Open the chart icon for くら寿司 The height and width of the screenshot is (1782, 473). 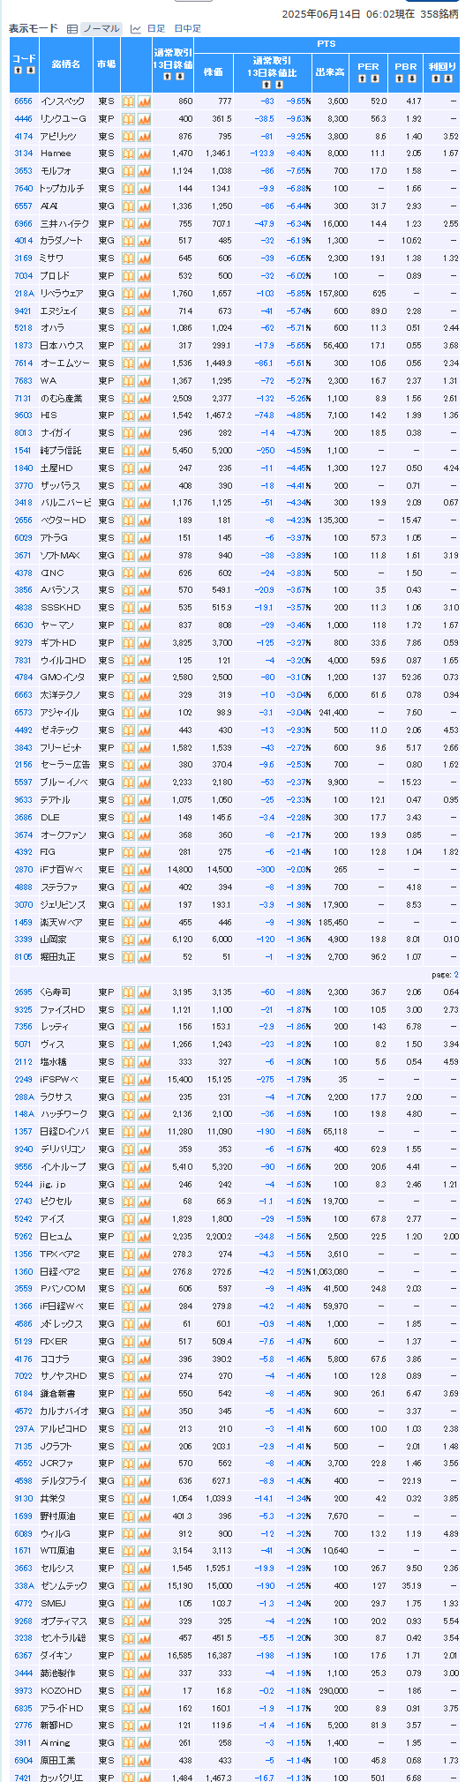[144, 992]
